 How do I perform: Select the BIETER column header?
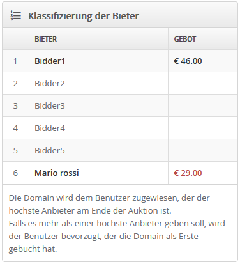click(x=46, y=39)
